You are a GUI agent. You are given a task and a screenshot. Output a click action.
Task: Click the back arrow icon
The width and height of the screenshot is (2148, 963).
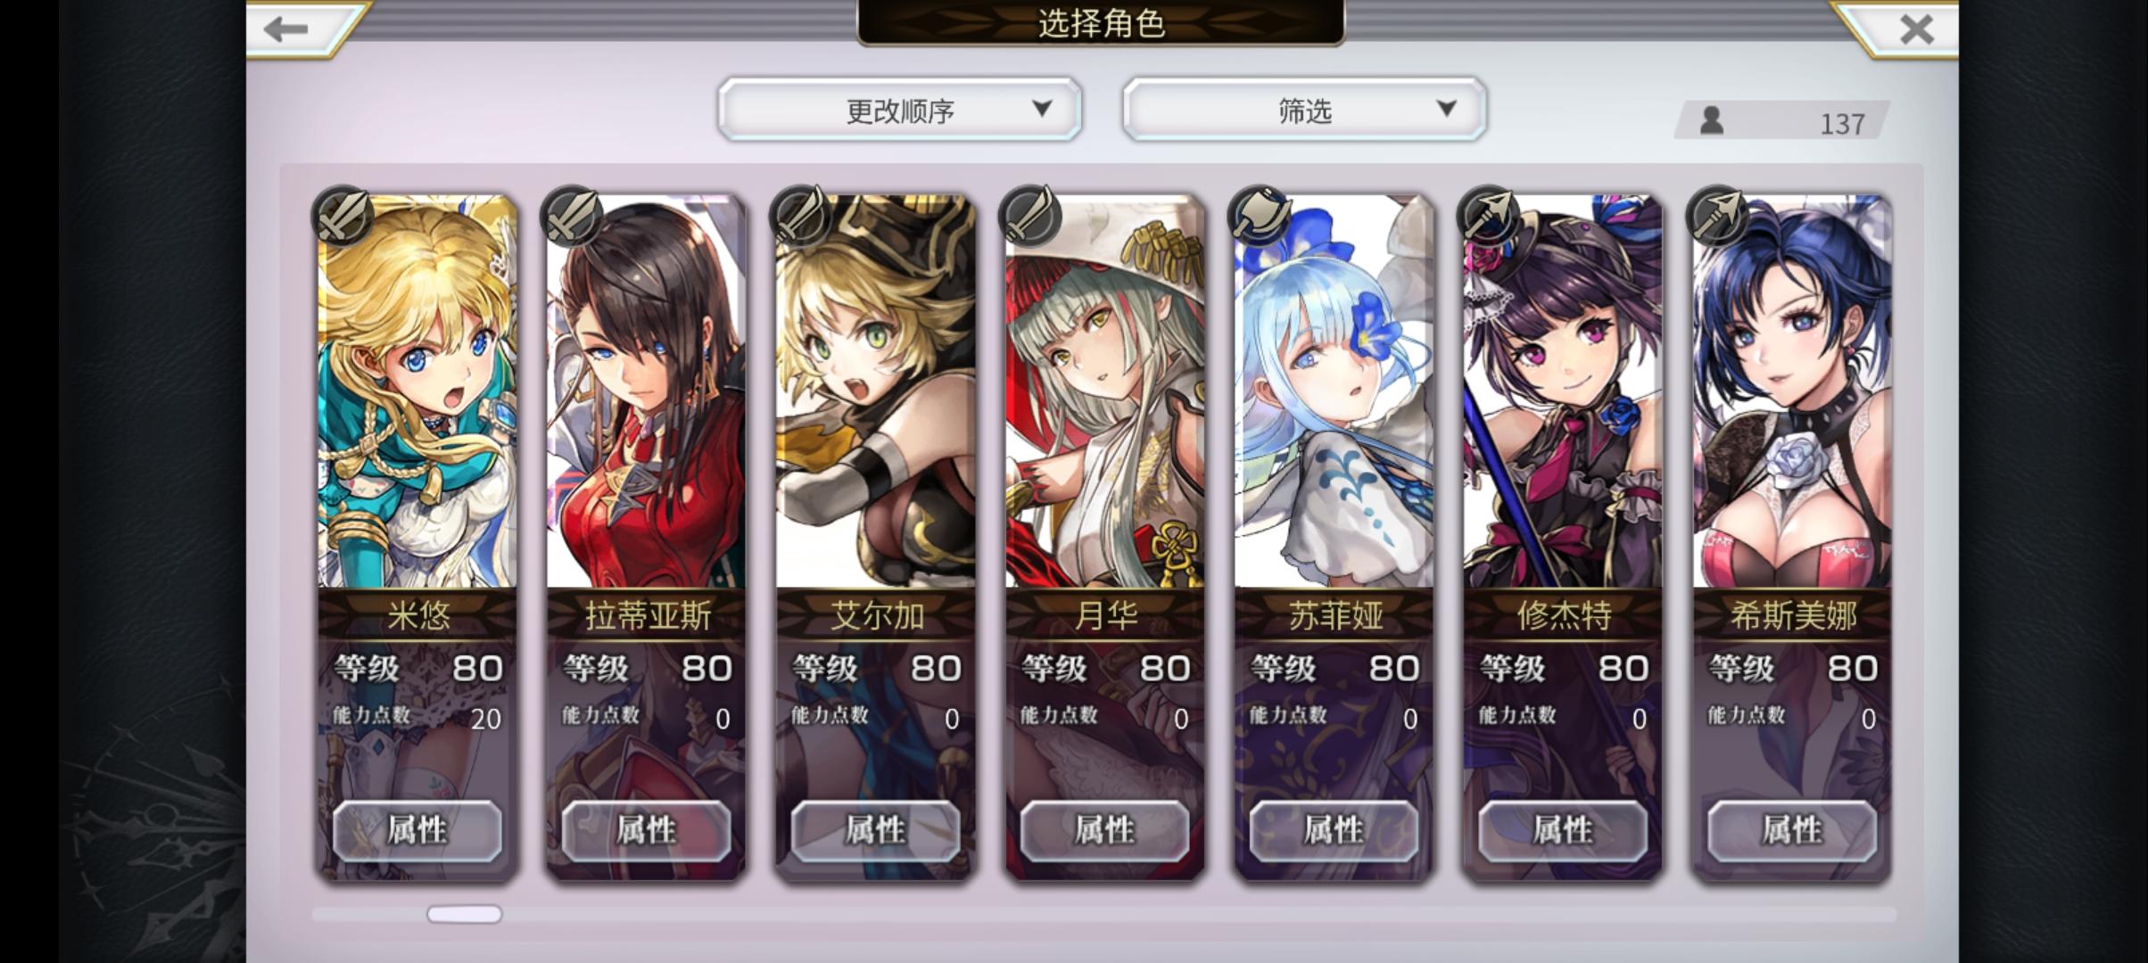point(286,29)
